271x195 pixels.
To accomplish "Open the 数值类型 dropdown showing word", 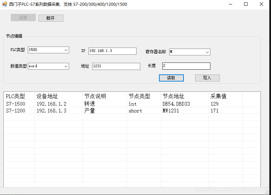I will (x=48, y=66).
